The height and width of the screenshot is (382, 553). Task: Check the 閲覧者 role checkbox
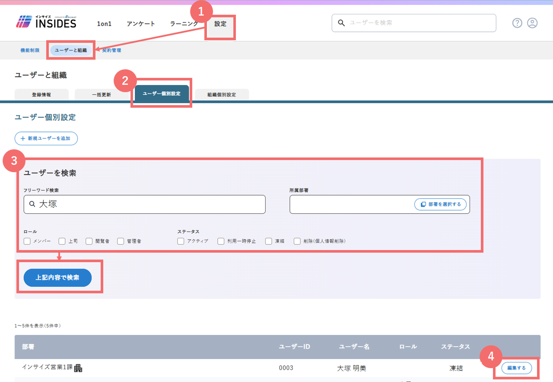tap(89, 241)
